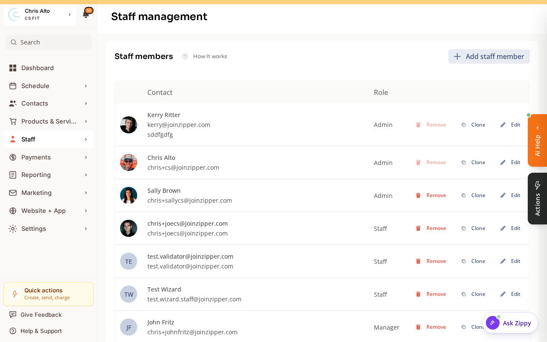Click the sidebar Search field
The height and width of the screenshot is (342, 547).
[48, 42]
